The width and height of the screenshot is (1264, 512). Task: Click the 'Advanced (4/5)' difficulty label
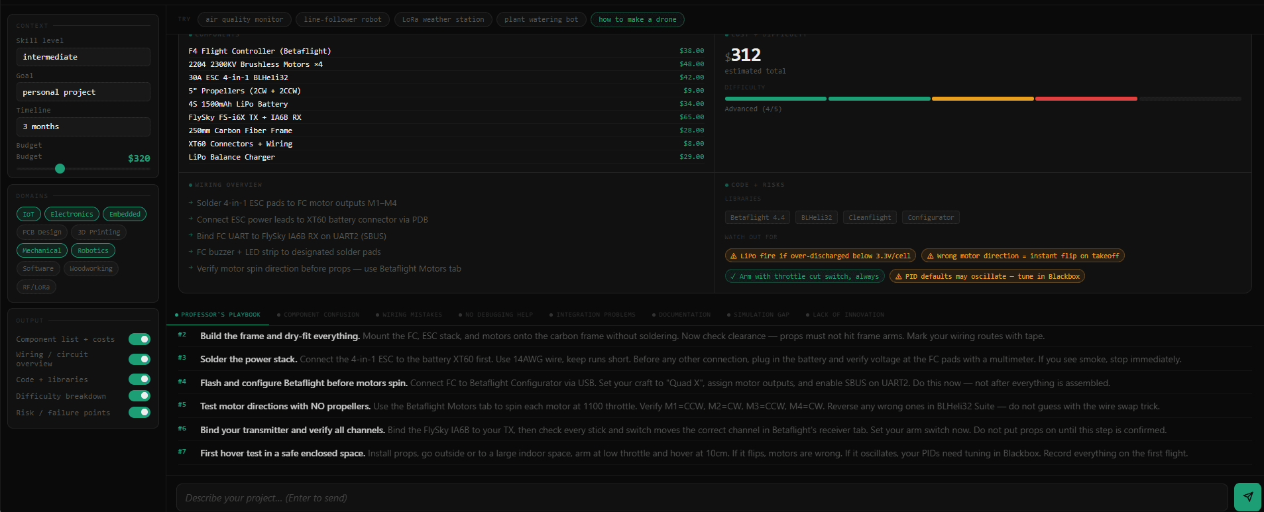(x=753, y=109)
